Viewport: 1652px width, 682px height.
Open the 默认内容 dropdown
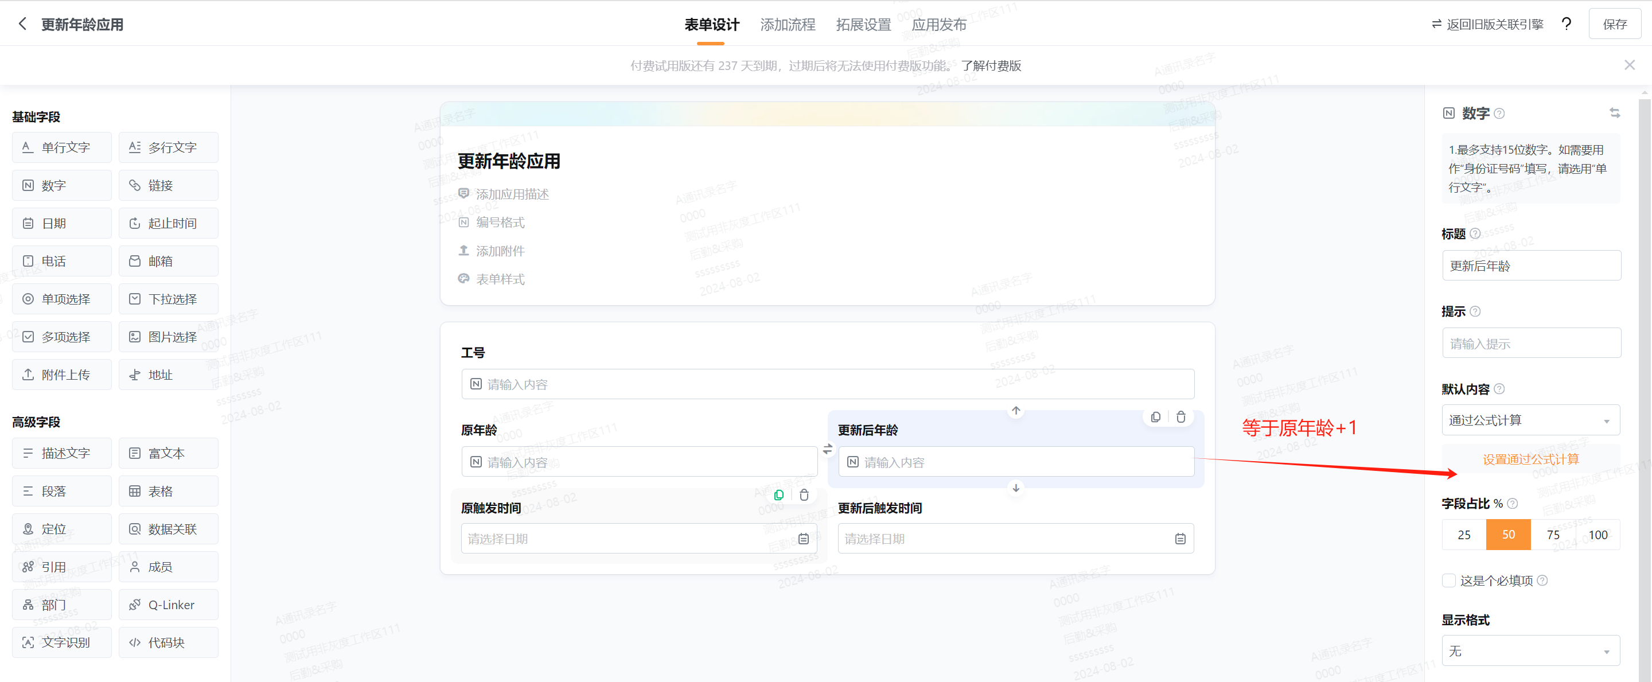pyautogui.click(x=1531, y=420)
